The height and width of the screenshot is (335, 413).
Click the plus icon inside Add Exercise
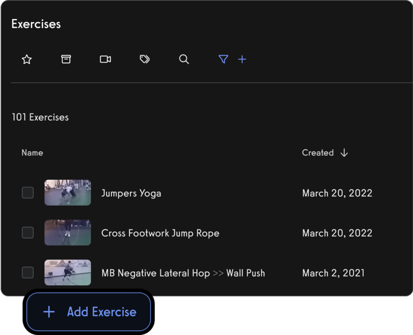(48, 312)
